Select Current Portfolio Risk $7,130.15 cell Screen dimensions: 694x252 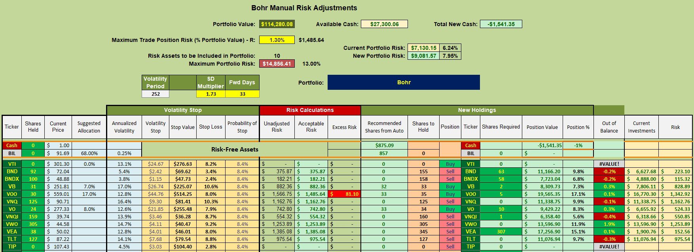(424, 48)
